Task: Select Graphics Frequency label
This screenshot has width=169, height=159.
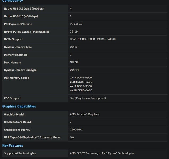Action: (x=17, y=130)
